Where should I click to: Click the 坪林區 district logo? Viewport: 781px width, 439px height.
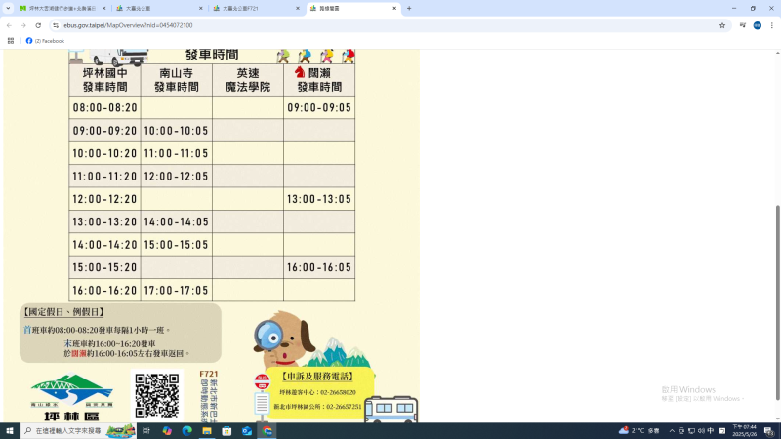click(71, 398)
